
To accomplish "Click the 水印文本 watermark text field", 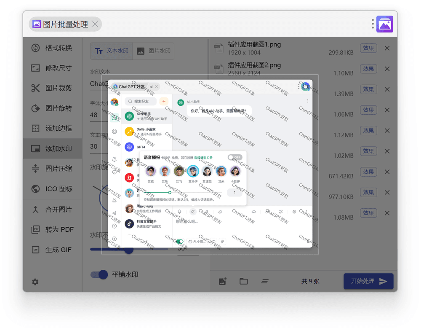I will tap(99, 83).
